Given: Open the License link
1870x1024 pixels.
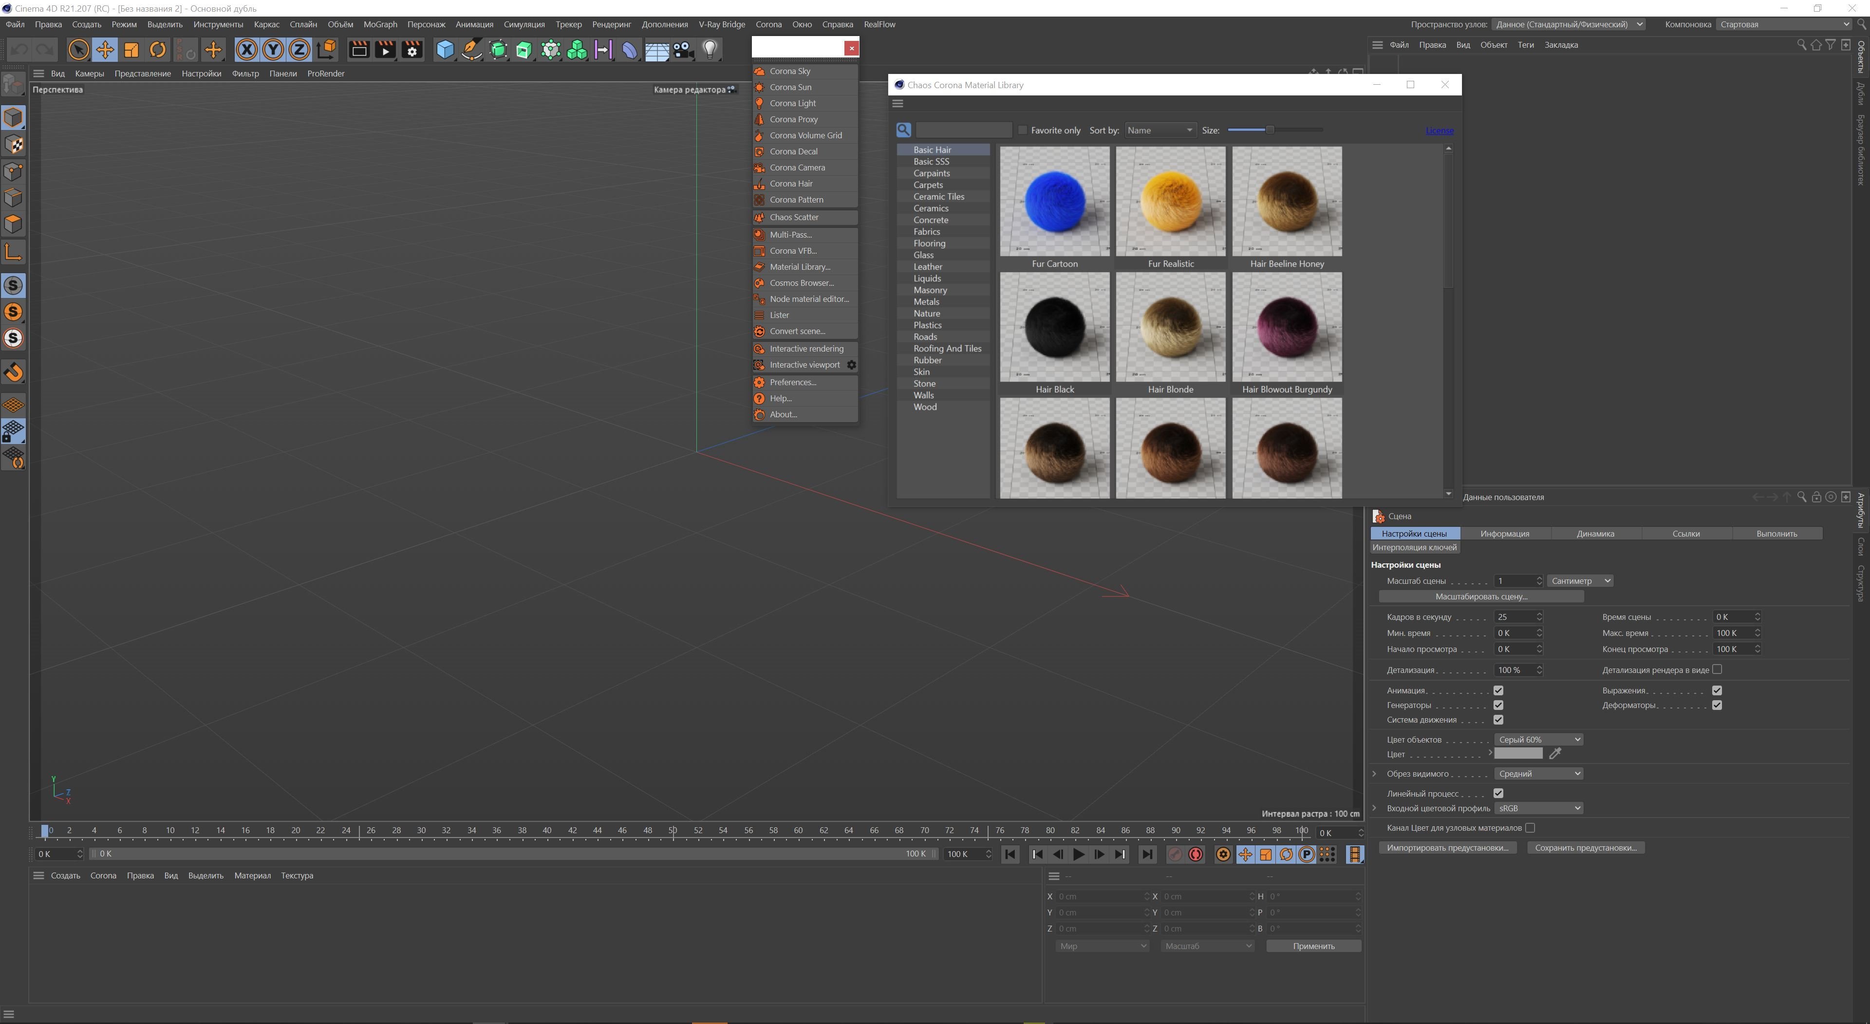Looking at the screenshot, I should pos(1439,130).
